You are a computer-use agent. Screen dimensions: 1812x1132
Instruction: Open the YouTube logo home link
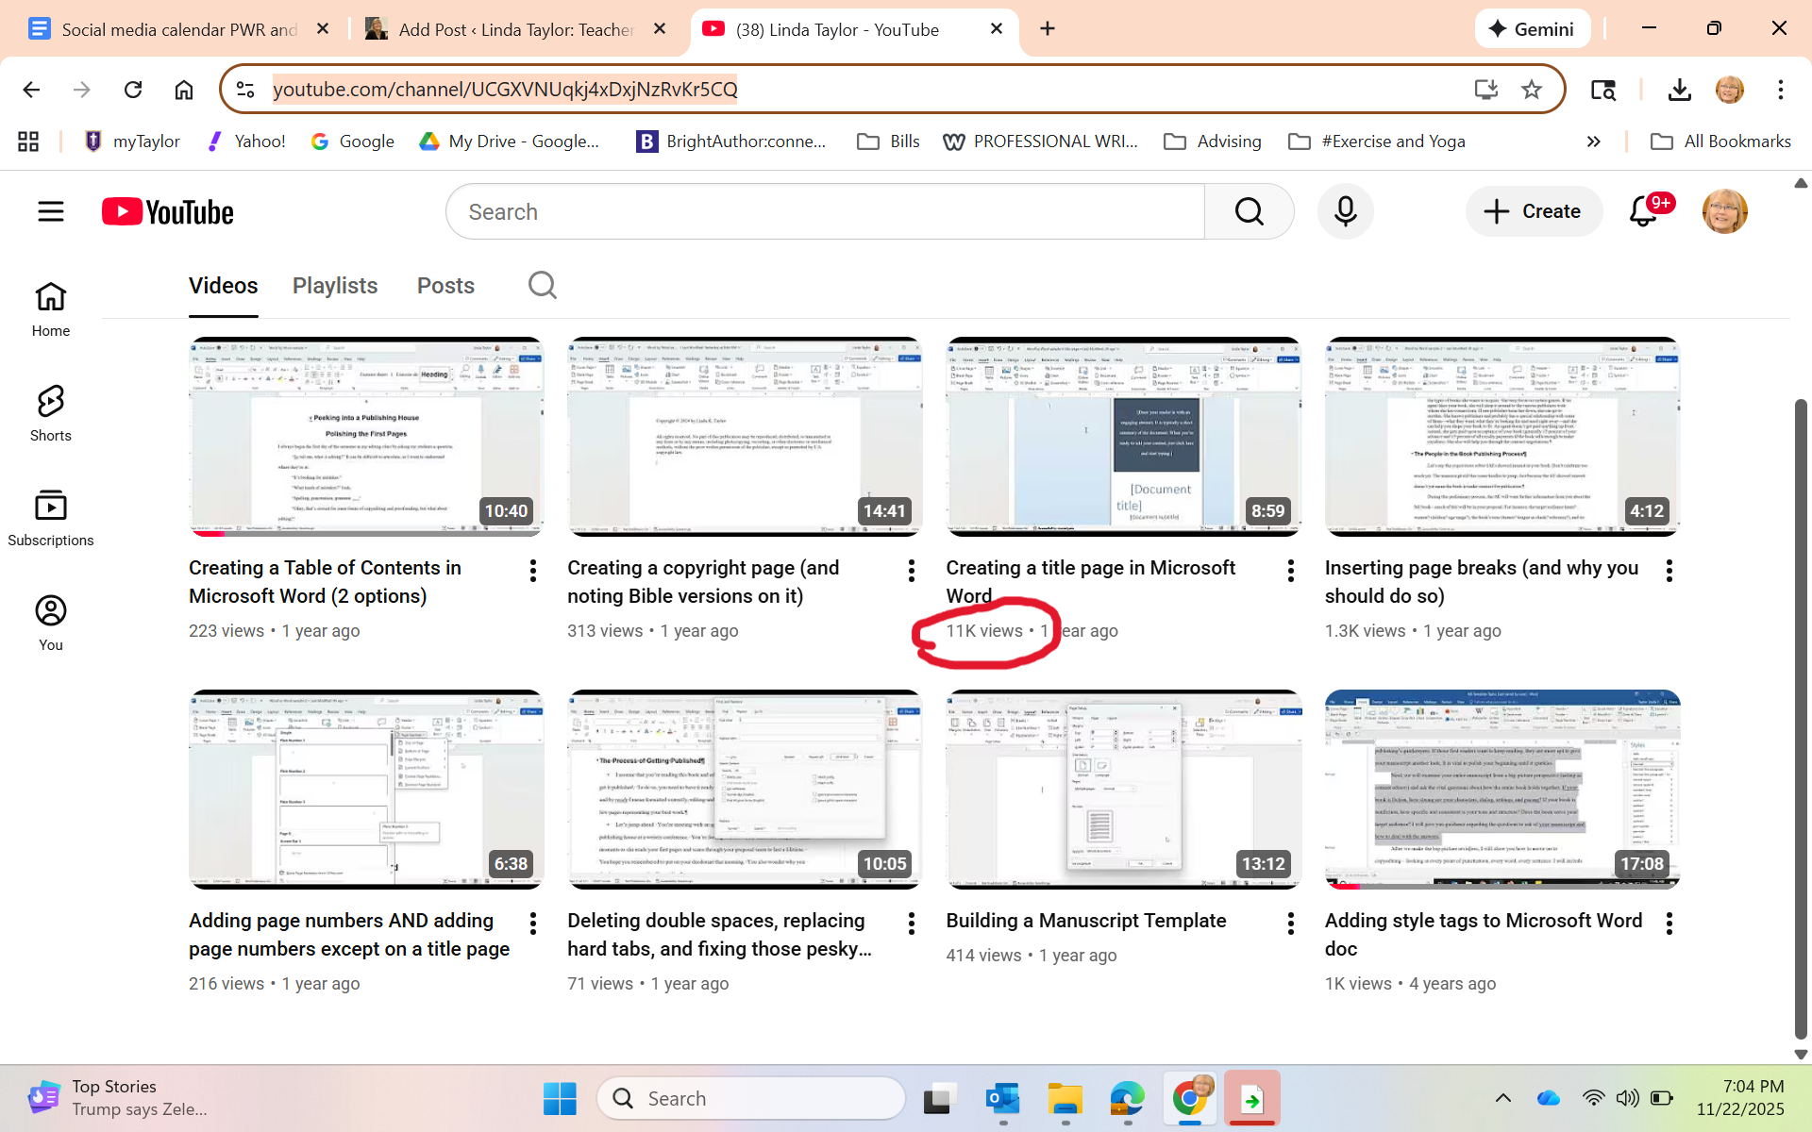[168, 211]
